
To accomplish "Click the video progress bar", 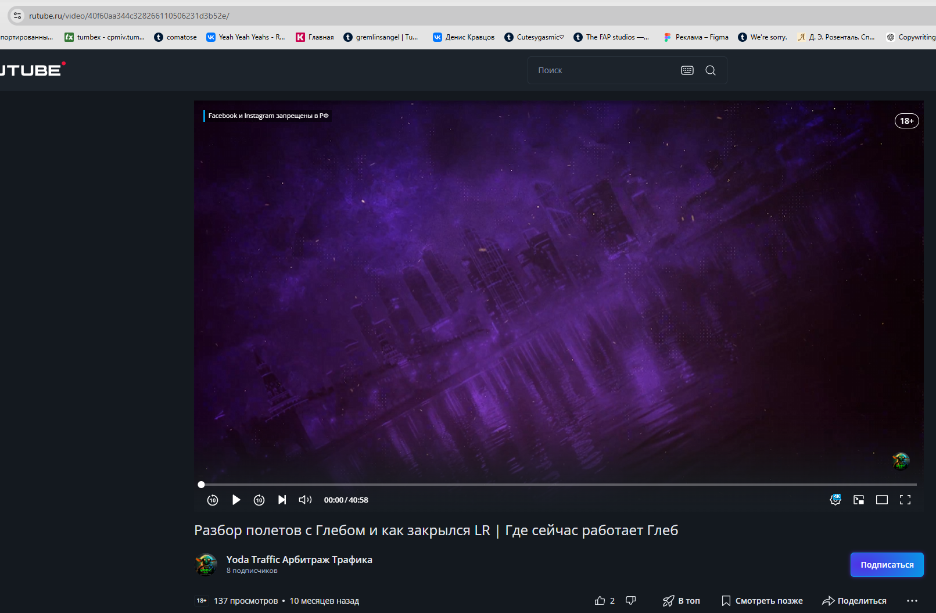I will click(x=559, y=484).
